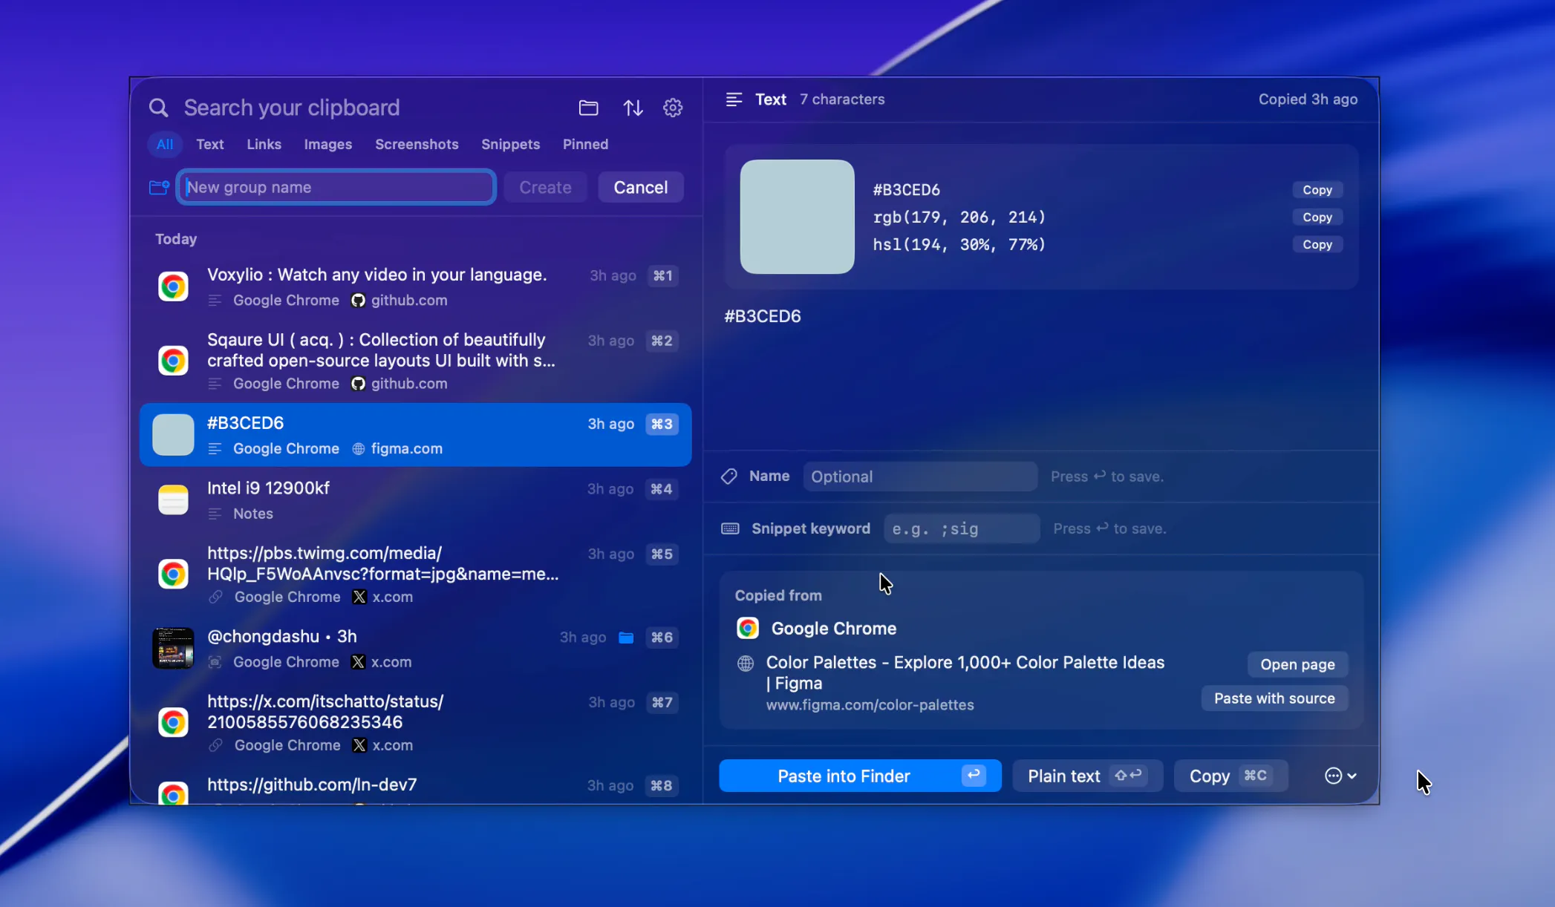Click the Chrome icon on the itschatto status entry
The width and height of the screenshot is (1555, 907).
(x=173, y=722)
